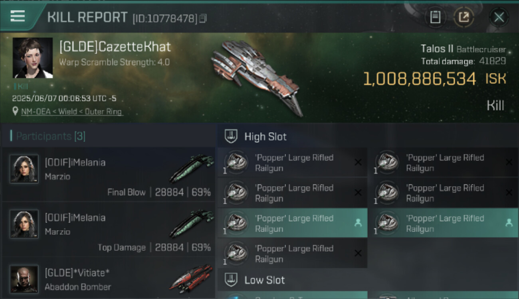The height and width of the screenshot is (299, 519).
Task: Open the clipboard notes icon
Action: [435, 17]
